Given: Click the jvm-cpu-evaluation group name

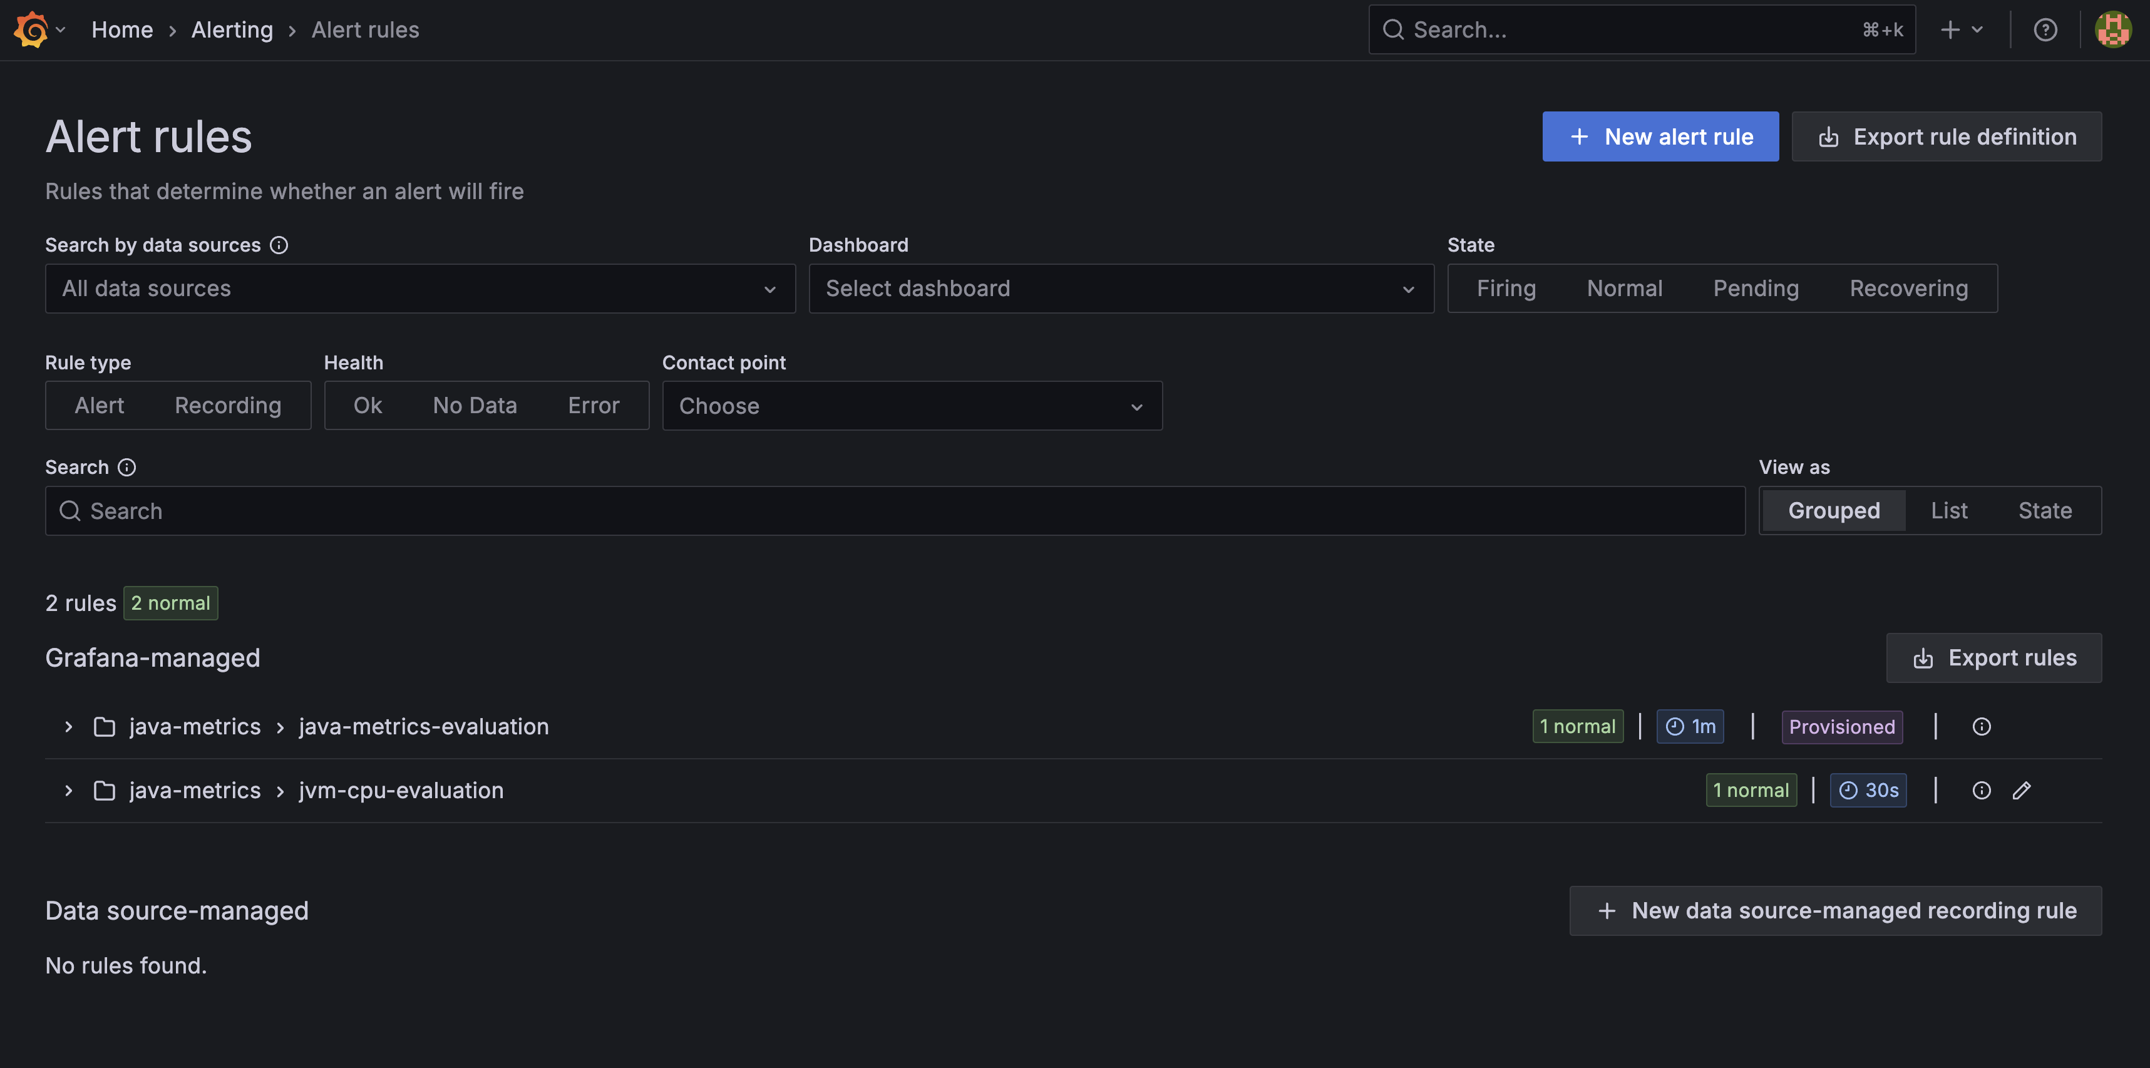Looking at the screenshot, I should pos(401,790).
